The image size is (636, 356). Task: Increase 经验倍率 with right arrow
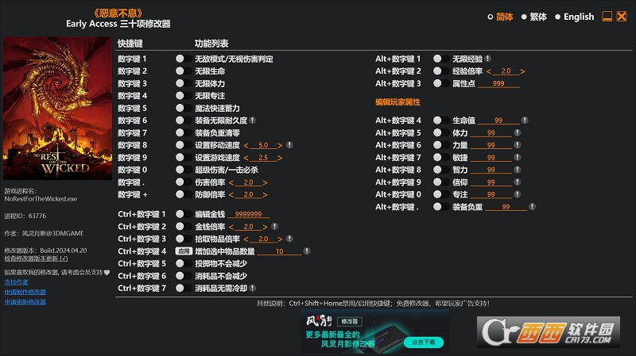522,71
